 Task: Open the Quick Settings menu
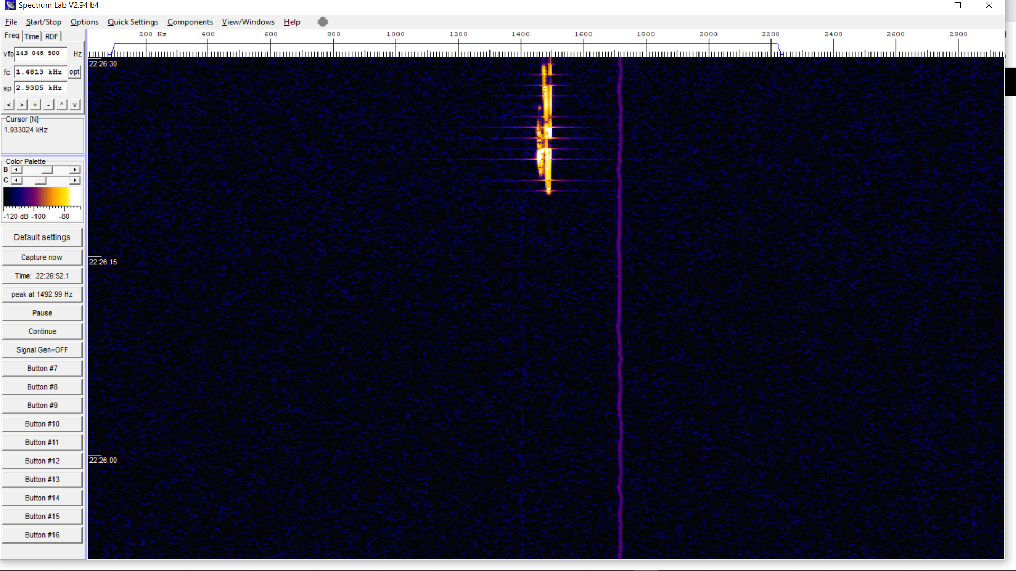(133, 22)
